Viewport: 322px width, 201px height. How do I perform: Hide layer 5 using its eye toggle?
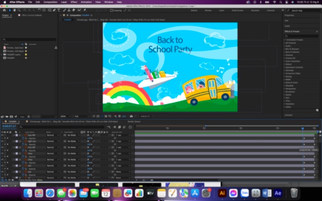2,160
